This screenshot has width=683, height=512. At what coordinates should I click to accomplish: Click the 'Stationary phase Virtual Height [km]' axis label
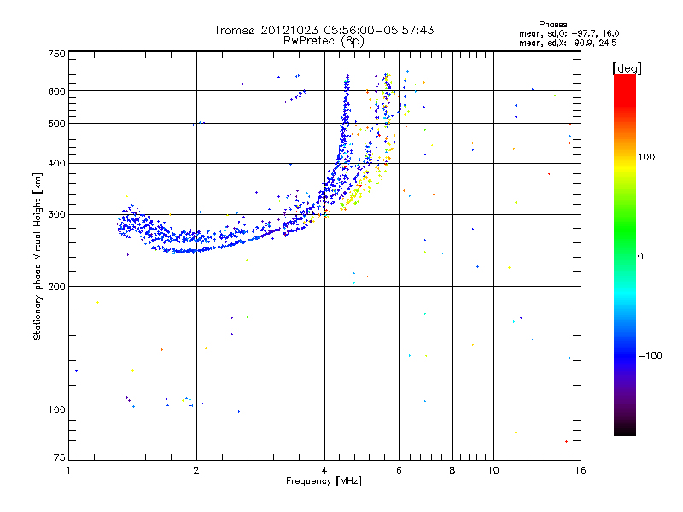[38, 257]
